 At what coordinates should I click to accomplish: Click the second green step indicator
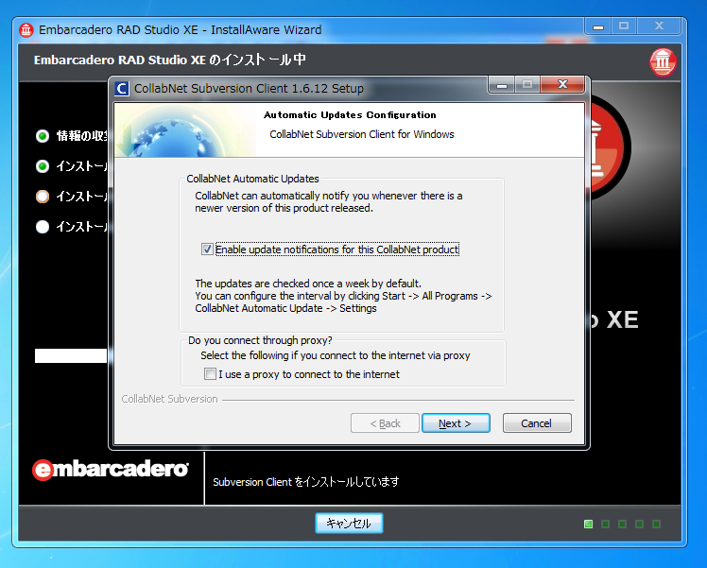point(43,166)
